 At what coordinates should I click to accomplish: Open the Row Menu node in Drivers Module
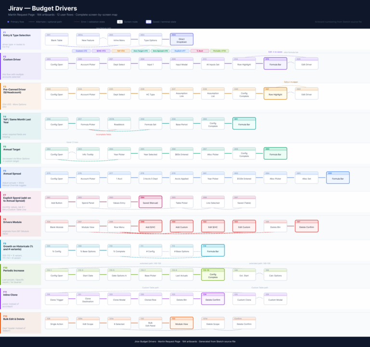coord(119,227)
